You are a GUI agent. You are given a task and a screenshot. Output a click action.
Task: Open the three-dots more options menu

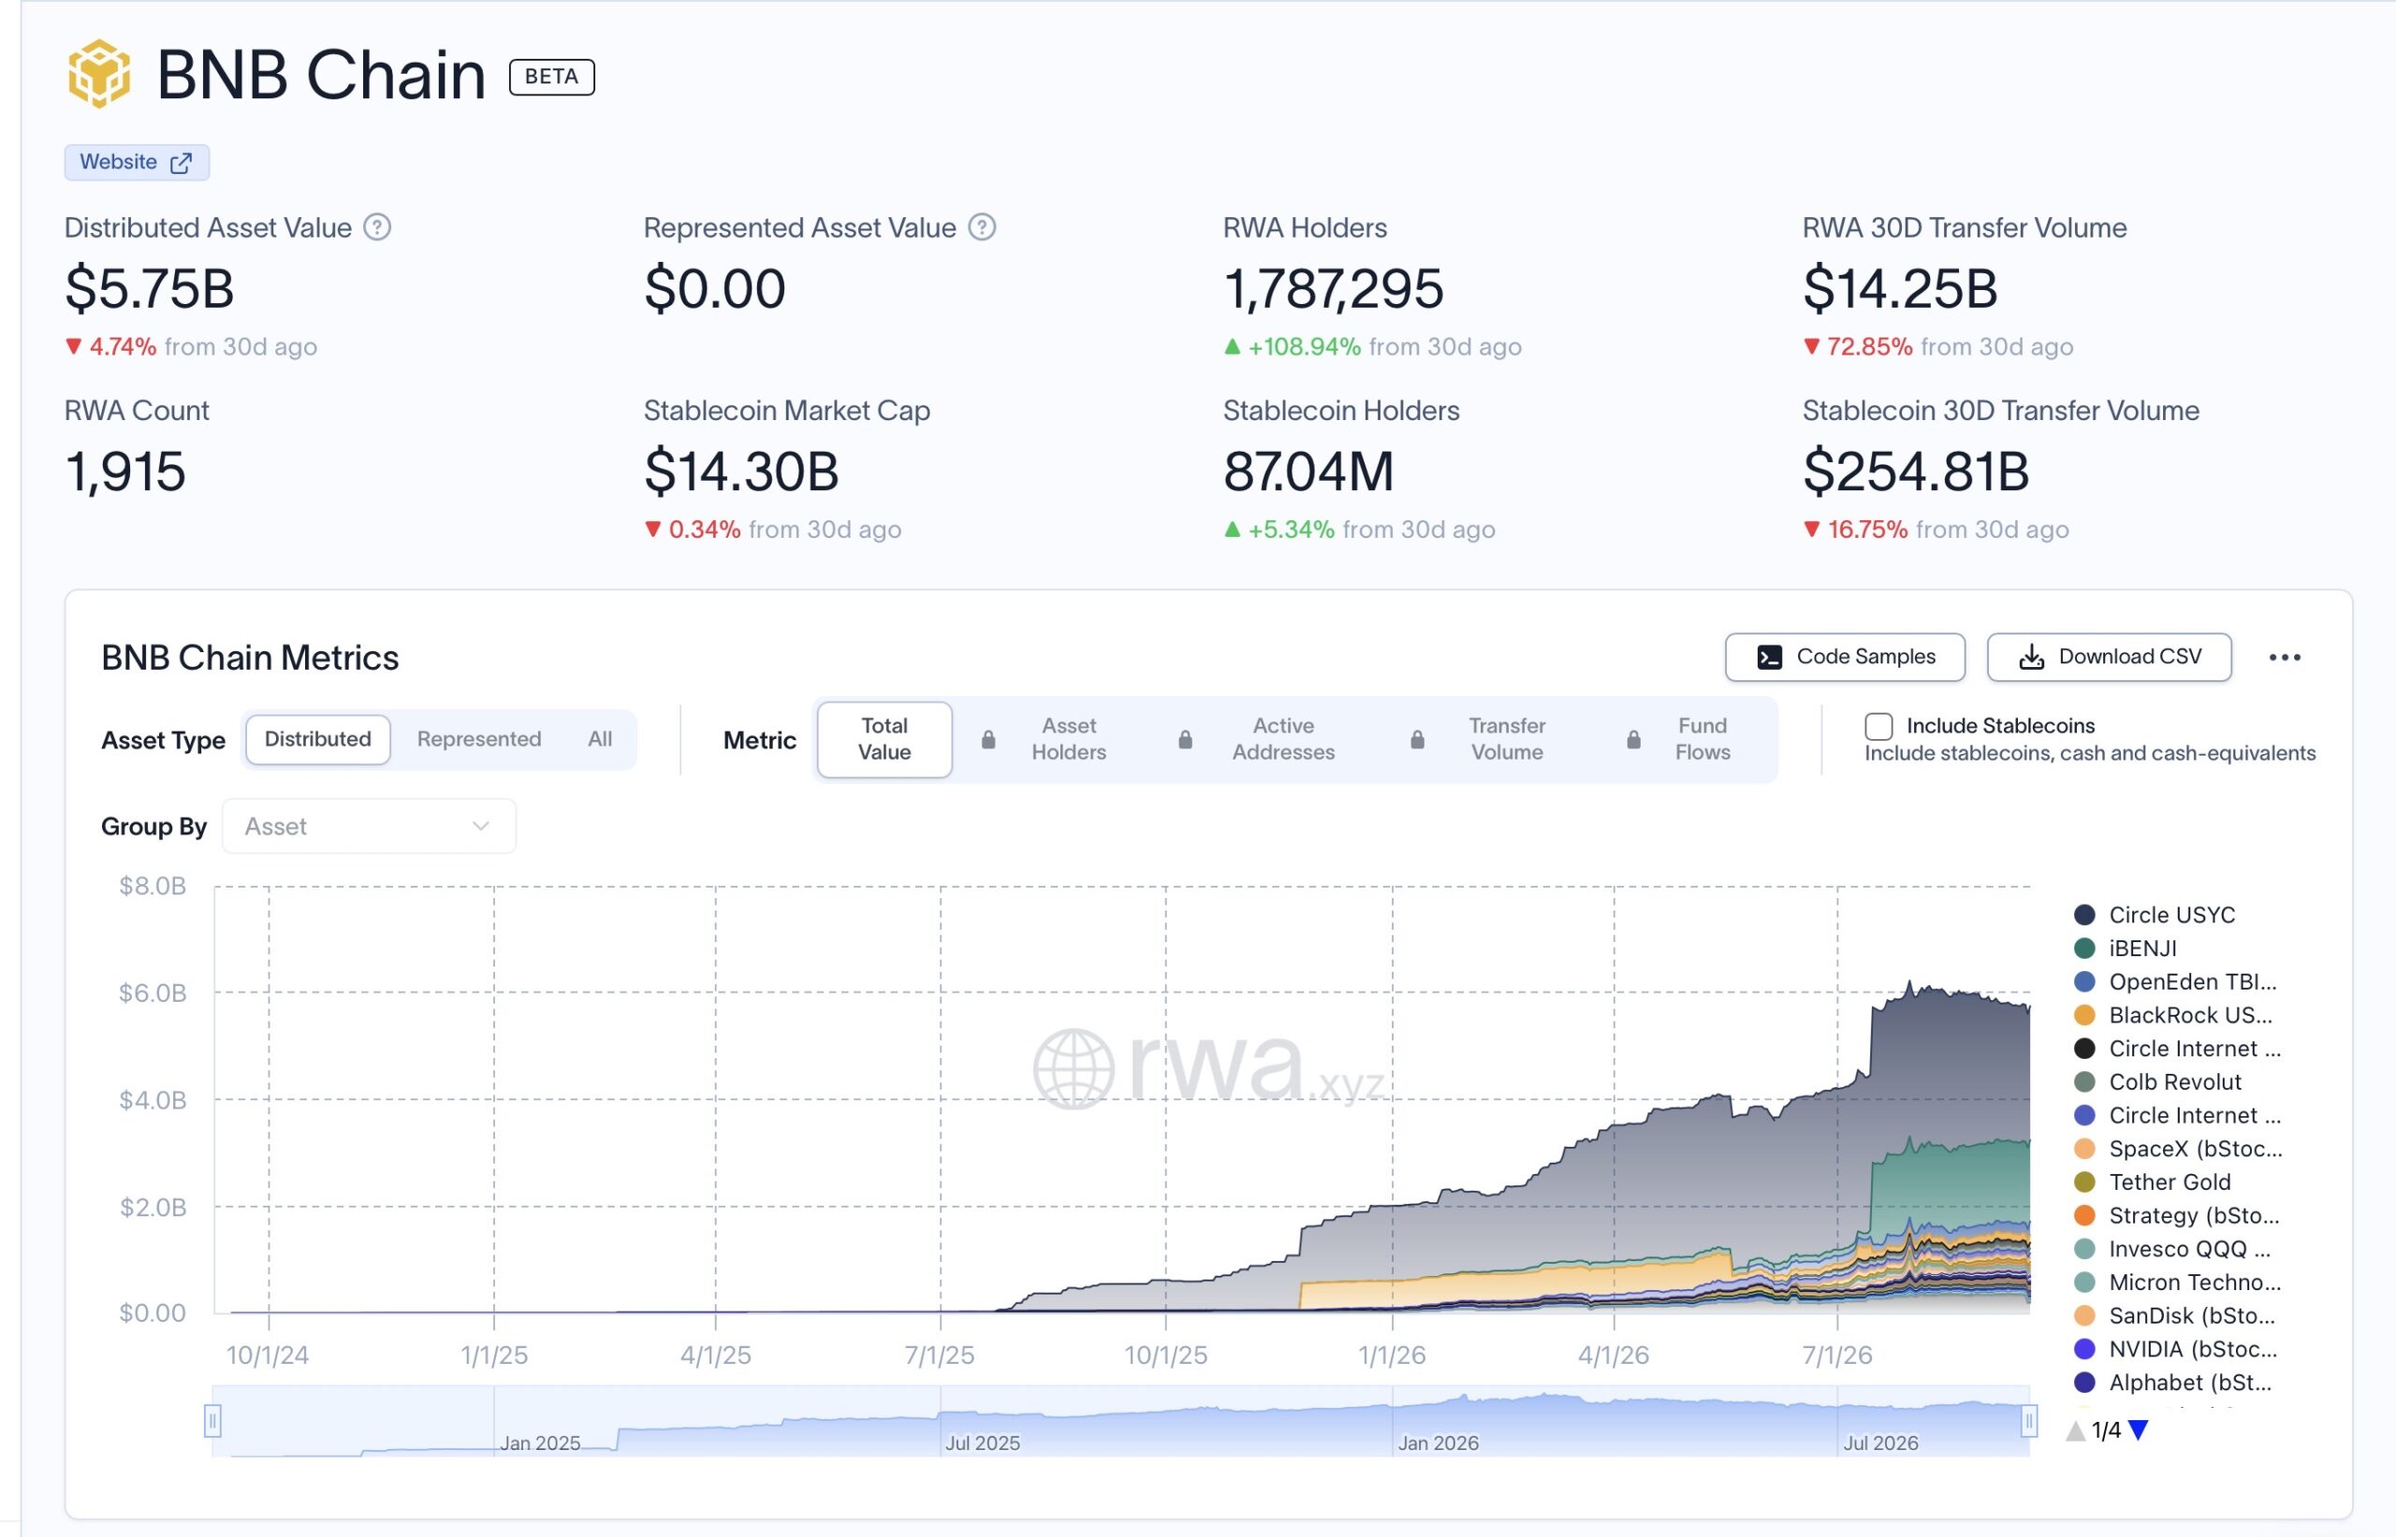click(x=2285, y=658)
